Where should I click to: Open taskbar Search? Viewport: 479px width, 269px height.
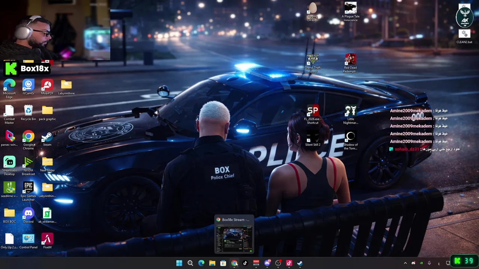coord(190,263)
